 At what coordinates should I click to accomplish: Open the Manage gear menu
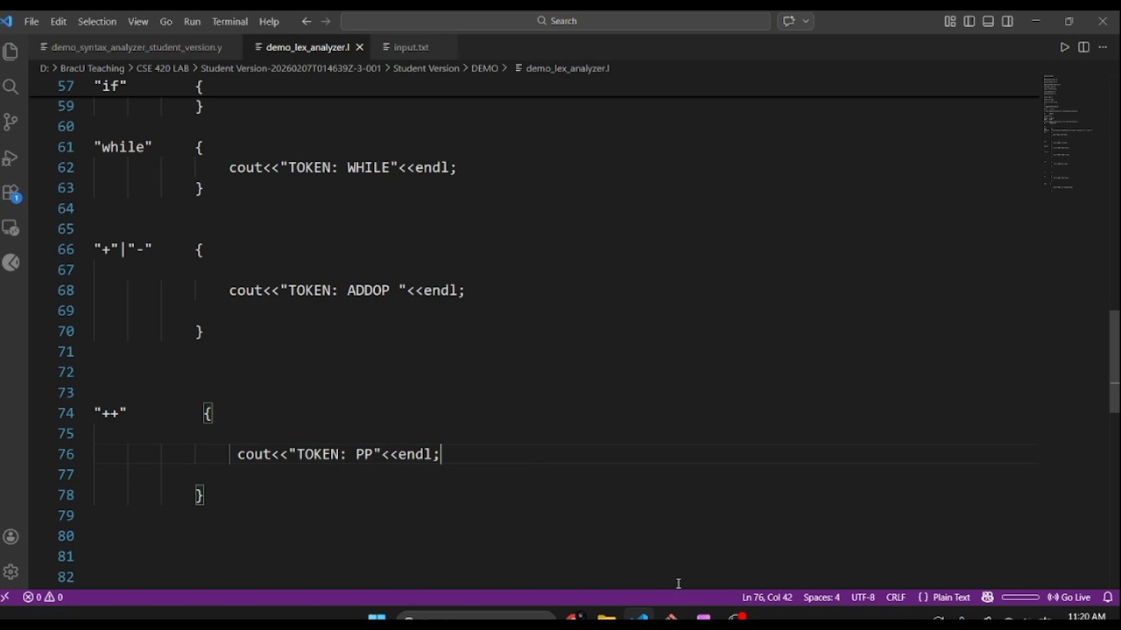point(11,572)
